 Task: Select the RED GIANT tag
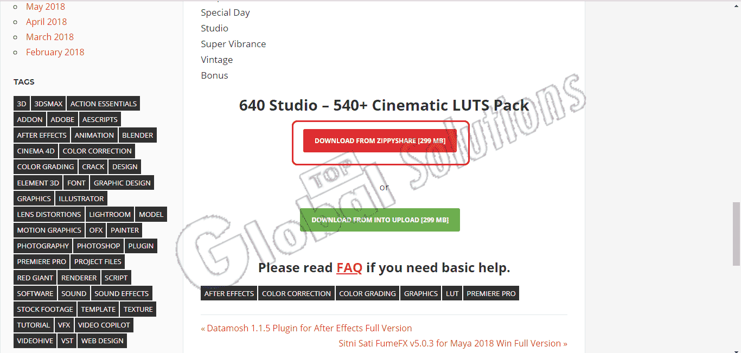click(35, 278)
